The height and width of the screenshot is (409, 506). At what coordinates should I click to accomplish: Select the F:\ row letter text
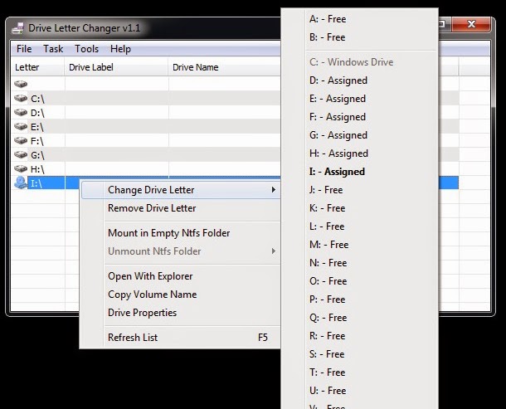(36, 141)
